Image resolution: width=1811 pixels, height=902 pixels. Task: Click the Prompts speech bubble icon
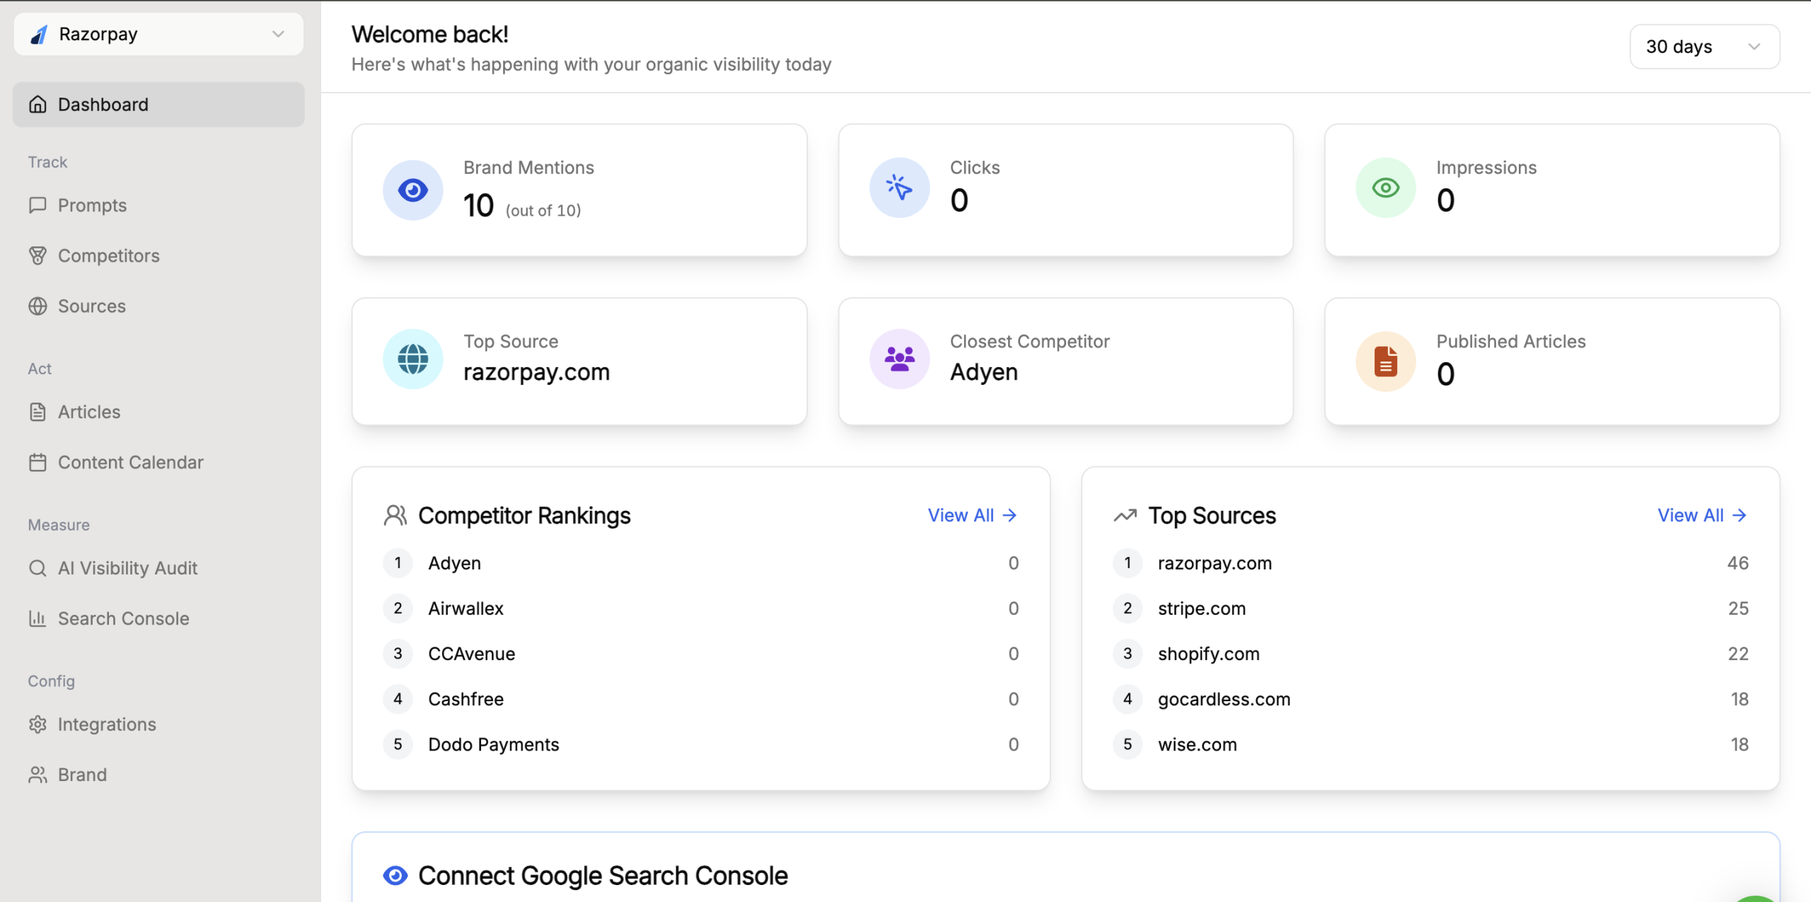point(37,205)
